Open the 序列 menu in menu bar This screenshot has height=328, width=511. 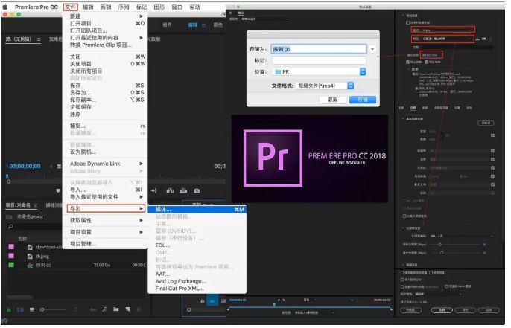point(124,7)
